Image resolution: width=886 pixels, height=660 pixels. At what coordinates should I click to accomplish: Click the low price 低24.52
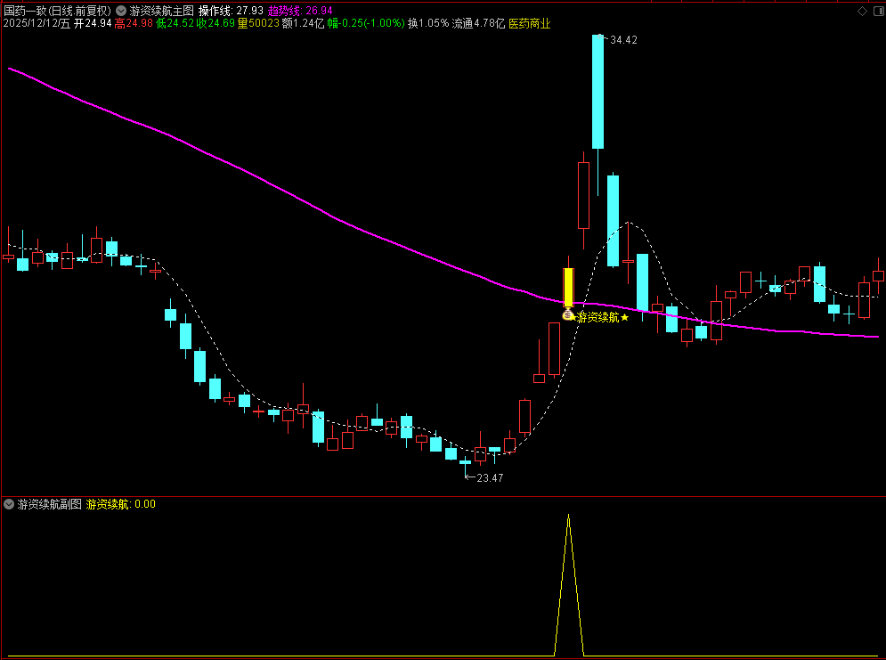(x=175, y=24)
